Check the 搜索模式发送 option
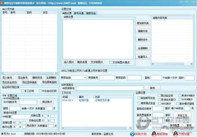Viewport: 197px width, 137px height. point(139,103)
